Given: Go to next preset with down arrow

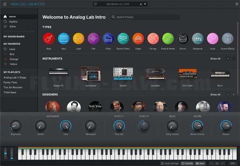Looking at the screenshot, I should [x=145, y=4].
